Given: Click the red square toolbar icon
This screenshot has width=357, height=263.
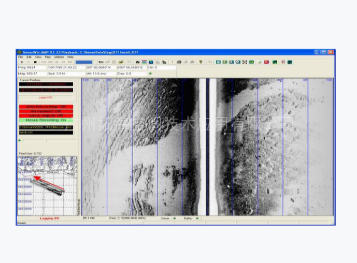Looking at the screenshot, I should 266,62.
